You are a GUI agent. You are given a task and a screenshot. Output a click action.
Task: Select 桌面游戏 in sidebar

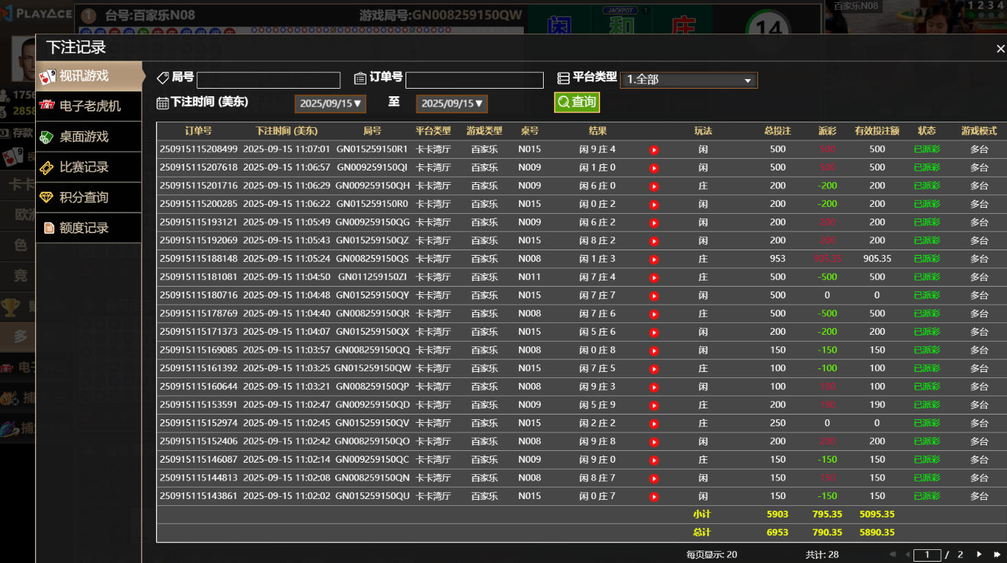coord(89,137)
